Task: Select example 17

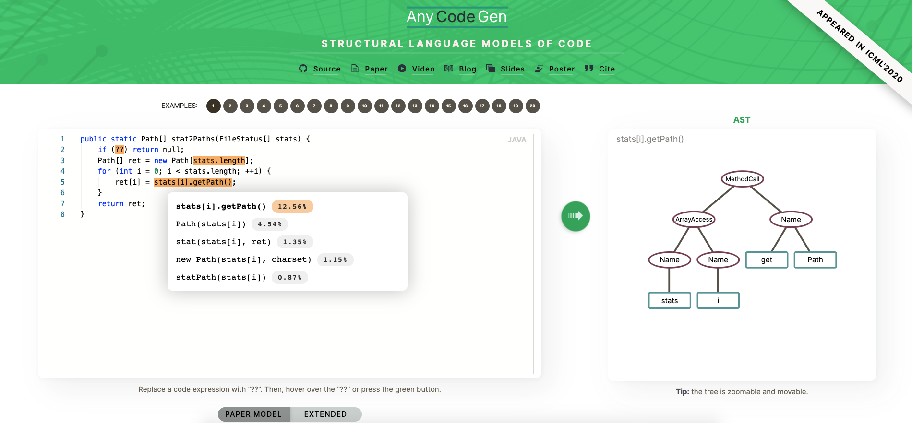Action: (x=482, y=106)
